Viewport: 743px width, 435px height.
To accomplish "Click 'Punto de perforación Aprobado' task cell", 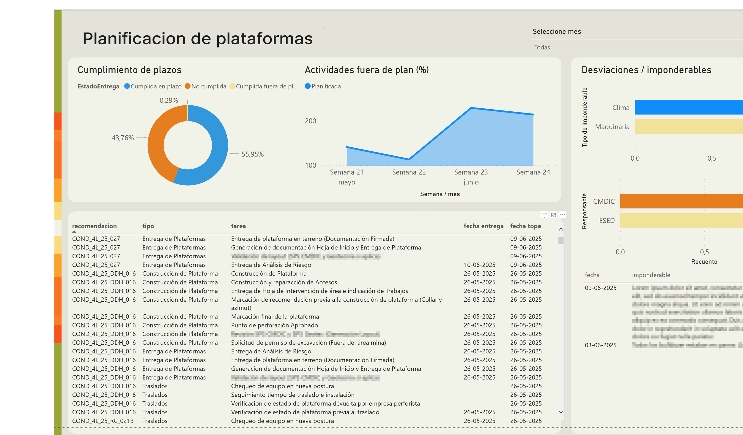I will [274, 325].
